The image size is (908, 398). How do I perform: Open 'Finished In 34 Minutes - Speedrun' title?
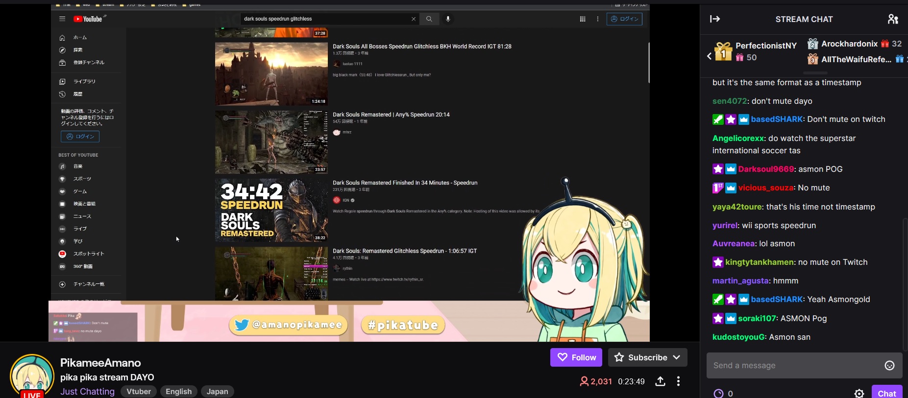(405, 183)
